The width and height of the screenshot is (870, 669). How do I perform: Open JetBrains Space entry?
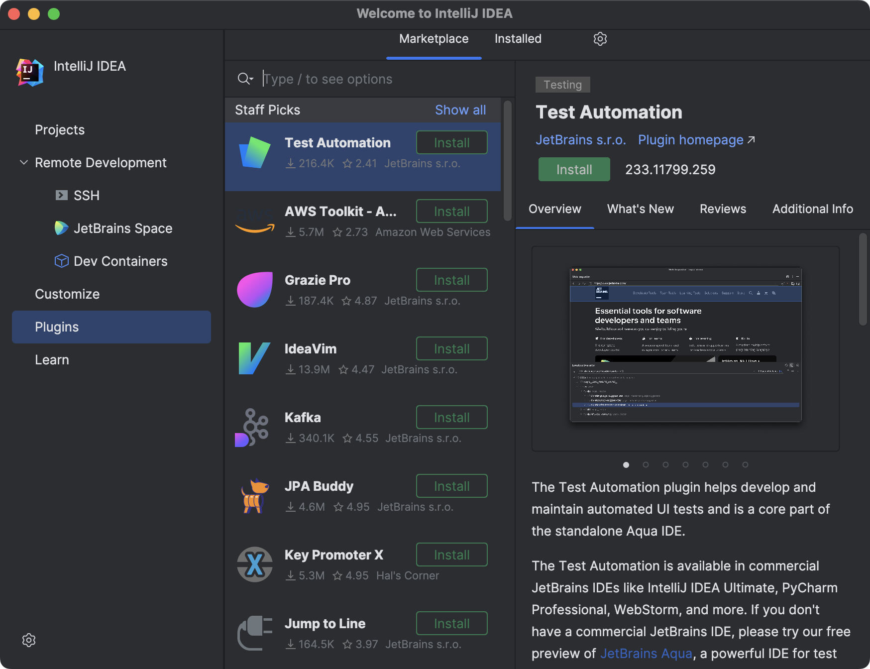(123, 228)
